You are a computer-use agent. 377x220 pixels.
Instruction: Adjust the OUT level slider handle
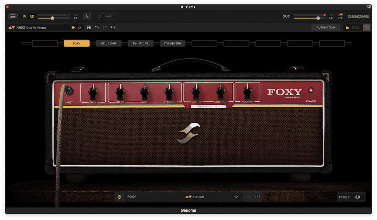click(318, 18)
